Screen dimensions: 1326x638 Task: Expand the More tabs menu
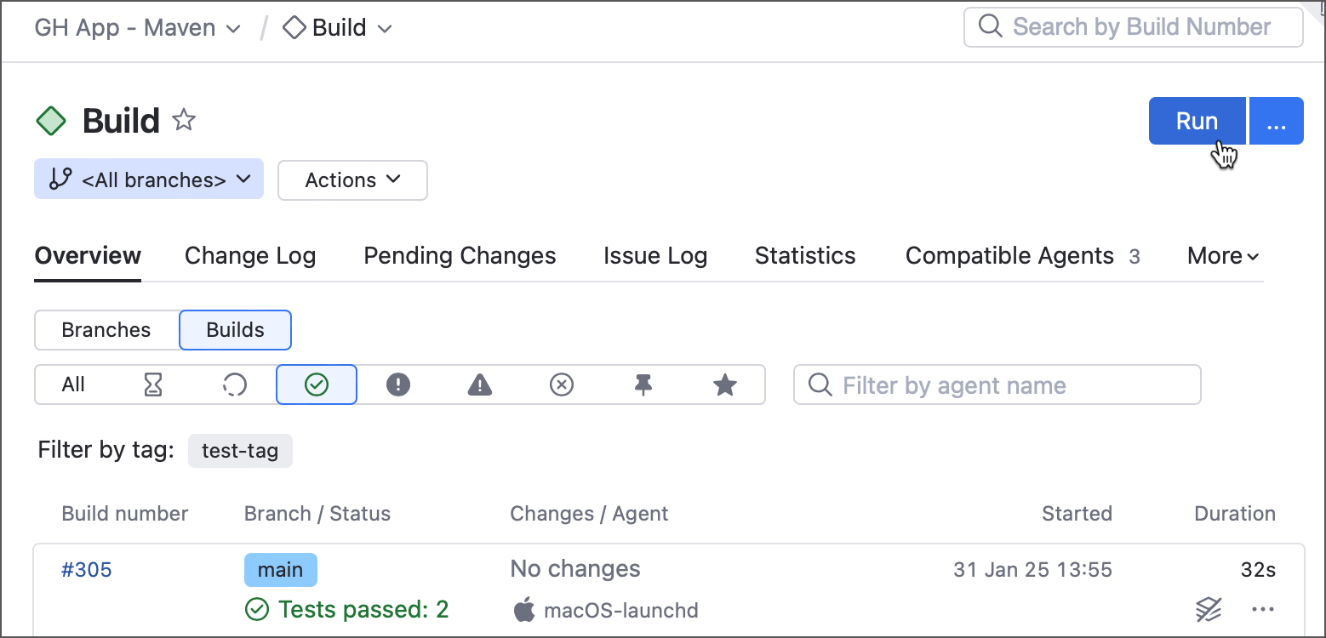pyautogui.click(x=1222, y=256)
